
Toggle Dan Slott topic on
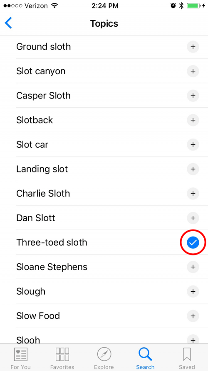193,218
